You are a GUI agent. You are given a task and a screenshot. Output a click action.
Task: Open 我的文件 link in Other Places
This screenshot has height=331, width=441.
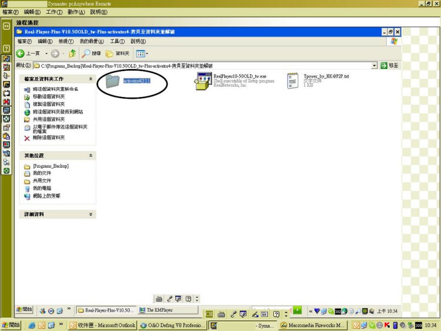click(42, 173)
